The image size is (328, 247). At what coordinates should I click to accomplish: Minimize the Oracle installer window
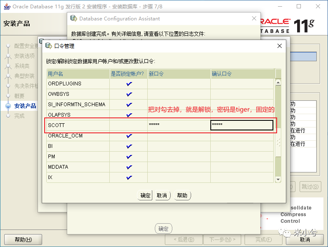coord(280,7)
